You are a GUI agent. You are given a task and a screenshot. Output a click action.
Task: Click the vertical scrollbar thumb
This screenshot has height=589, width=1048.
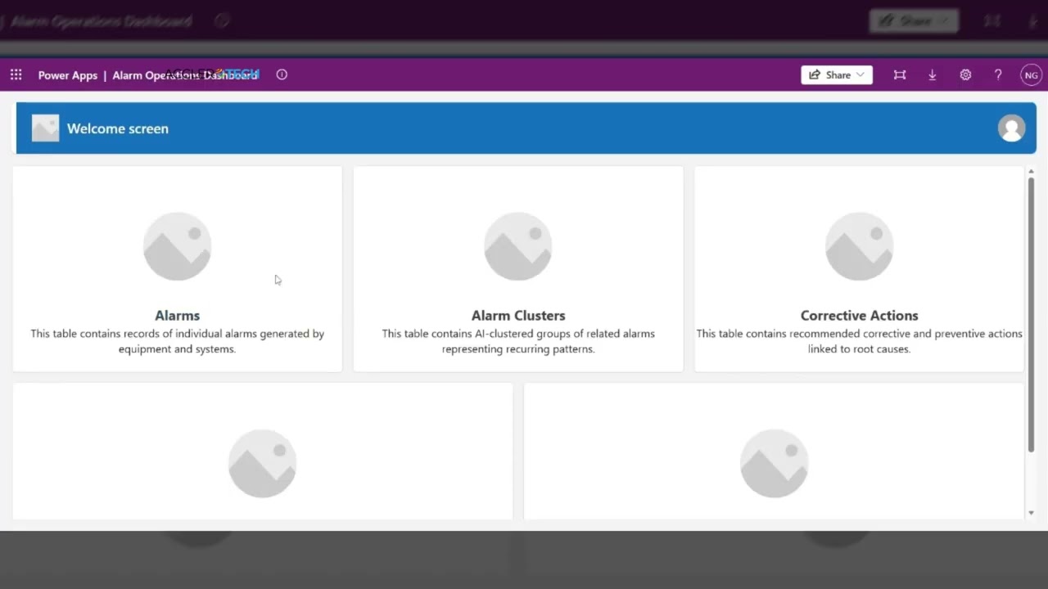[1031, 314]
